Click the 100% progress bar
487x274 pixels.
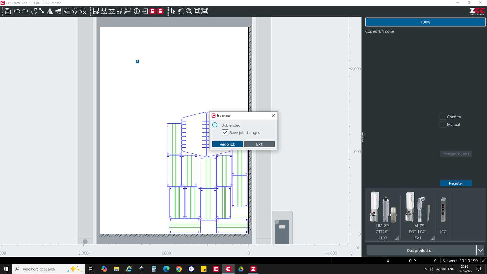coord(425,22)
